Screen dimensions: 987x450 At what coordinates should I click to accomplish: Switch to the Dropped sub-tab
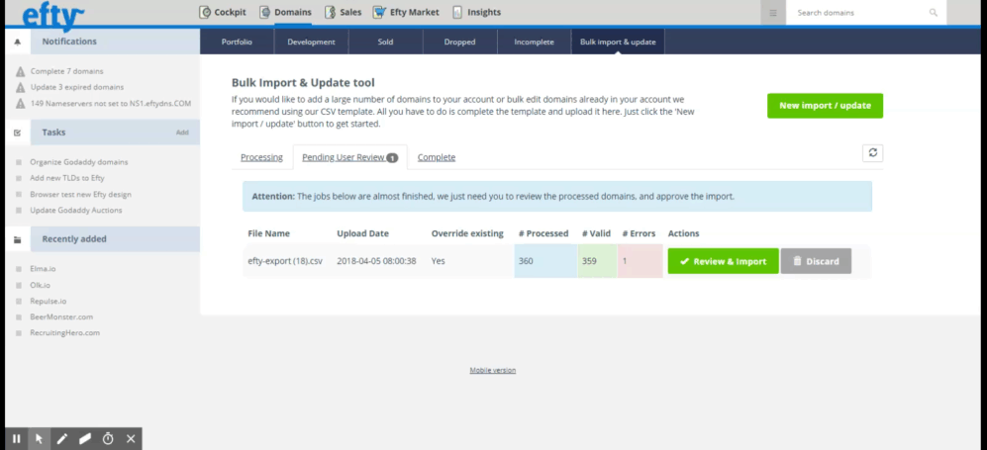coord(459,43)
